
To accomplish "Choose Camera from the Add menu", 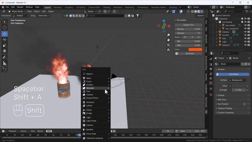I will click(x=96, y=125).
